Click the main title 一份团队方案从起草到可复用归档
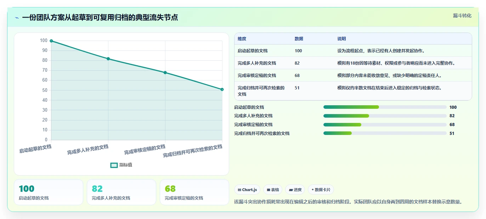 point(100,18)
